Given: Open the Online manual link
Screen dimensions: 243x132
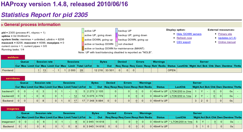Looking at the screenshot, I should pos(227,42).
